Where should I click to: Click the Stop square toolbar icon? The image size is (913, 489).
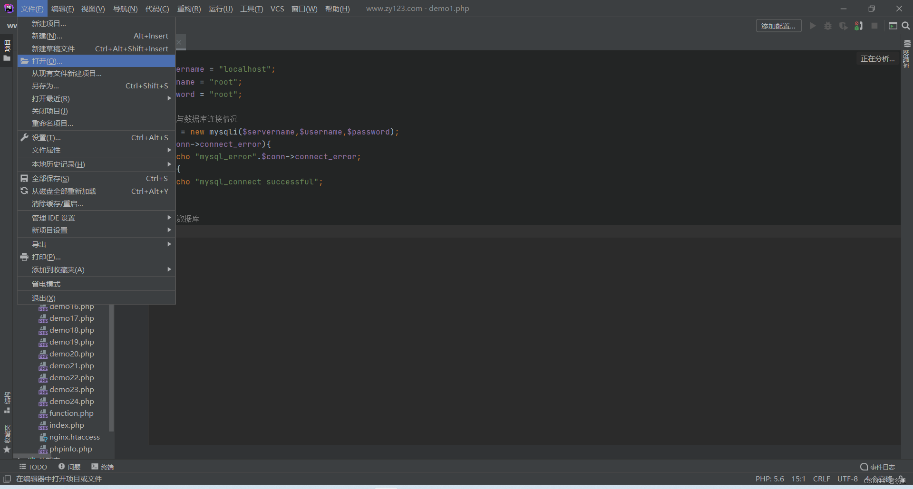(x=874, y=26)
